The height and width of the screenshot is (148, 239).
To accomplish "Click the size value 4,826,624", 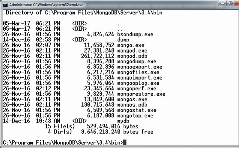I will coord(101,34).
